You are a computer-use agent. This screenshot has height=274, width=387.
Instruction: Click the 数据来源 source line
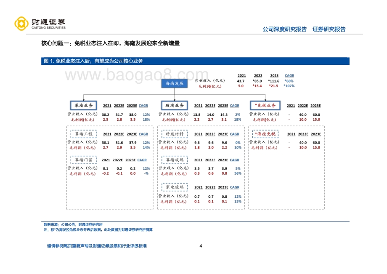coord(73,225)
